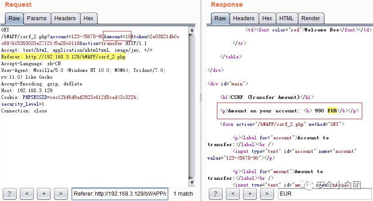Switch to the Request Headers tab
The width and height of the screenshot is (373, 201).
coord(65,18)
